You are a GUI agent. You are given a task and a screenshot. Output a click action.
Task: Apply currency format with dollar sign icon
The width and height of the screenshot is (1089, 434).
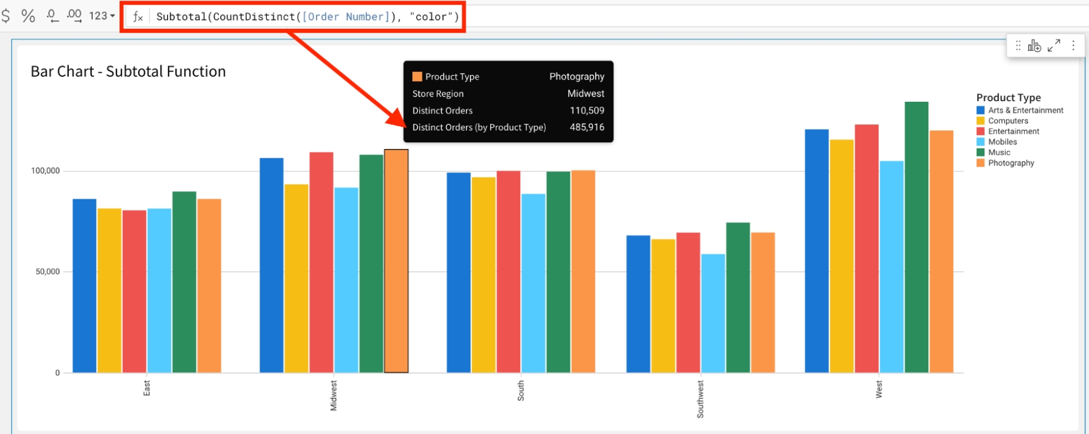click(6, 16)
